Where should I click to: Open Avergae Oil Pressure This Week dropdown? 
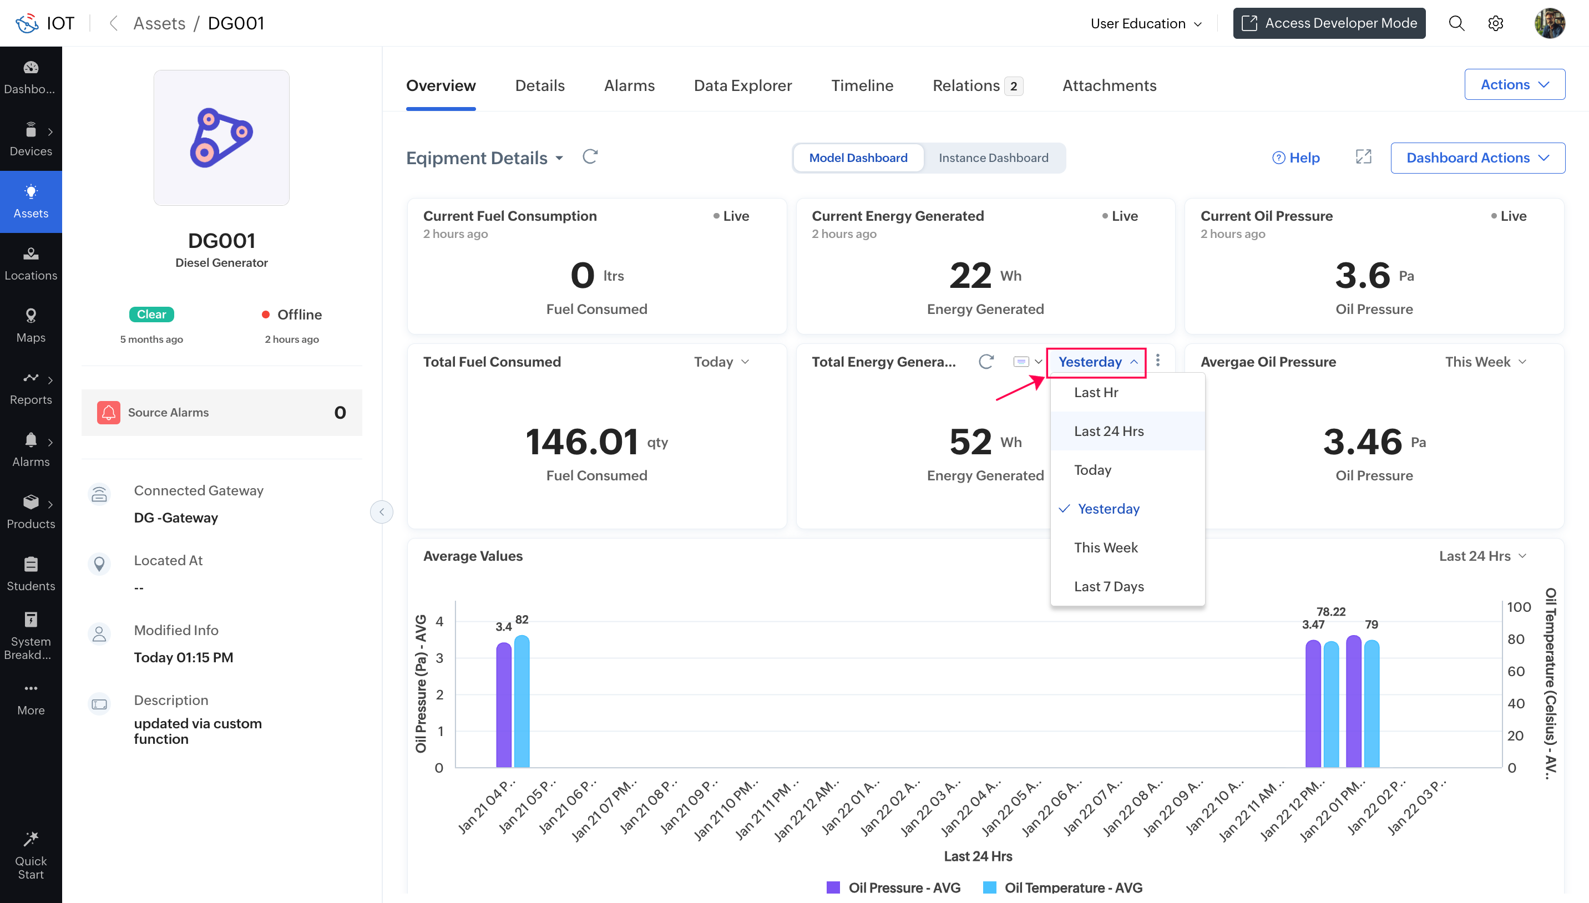coord(1485,362)
